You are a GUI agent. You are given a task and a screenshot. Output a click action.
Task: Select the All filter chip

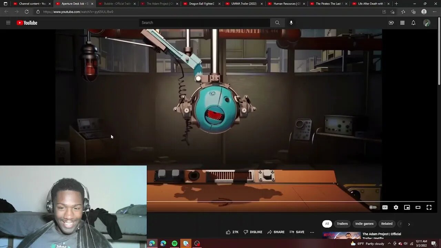tap(327, 224)
